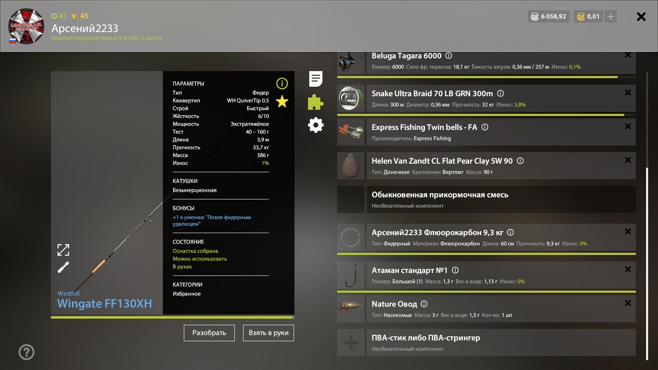The width and height of the screenshot is (658, 370).
Task: Click the Beluga Tagara reel thumbnail
Action: tap(351, 63)
